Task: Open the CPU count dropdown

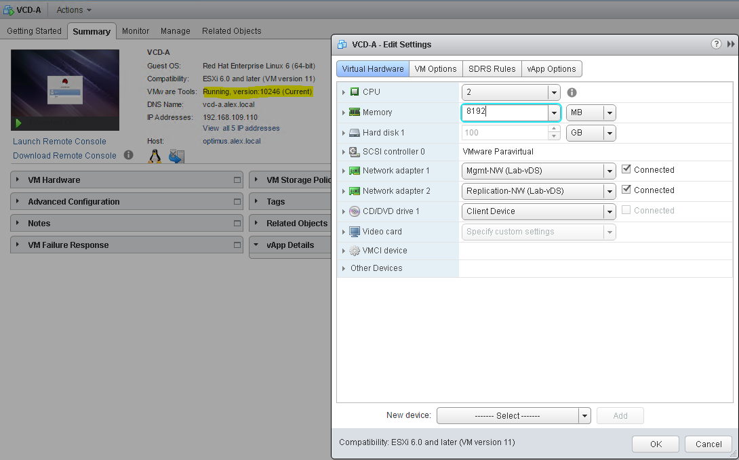Action: click(x=554, y=92)
